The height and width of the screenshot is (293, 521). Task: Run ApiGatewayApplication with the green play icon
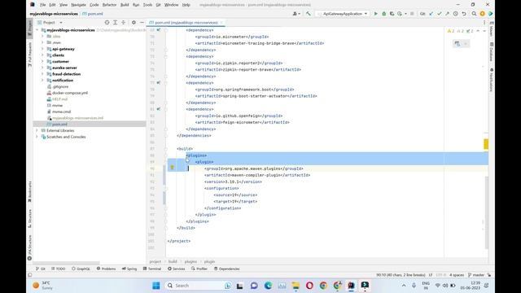point(376,14)
